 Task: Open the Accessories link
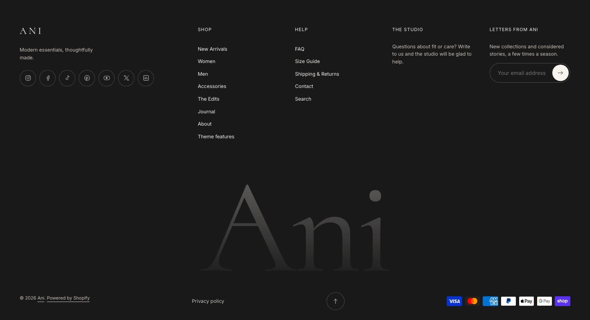[x=212, y=86]
